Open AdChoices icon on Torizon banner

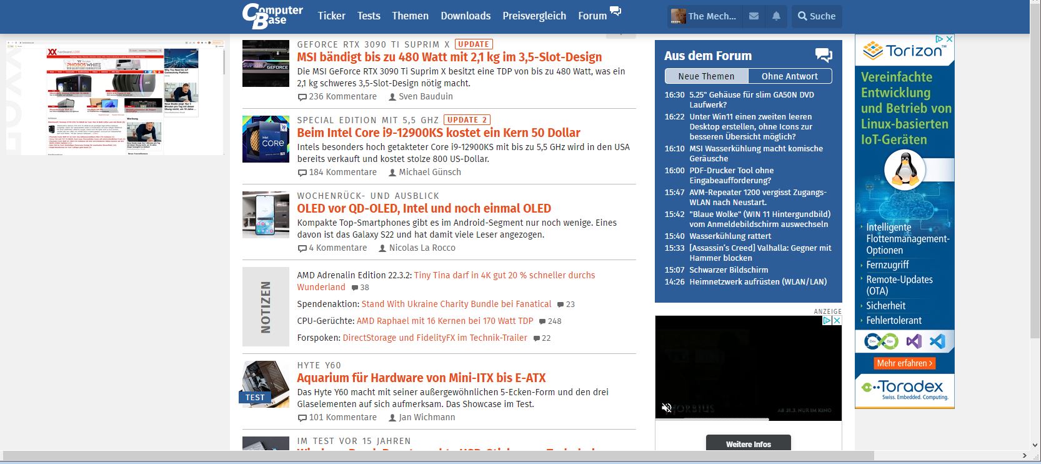[939, 39]
